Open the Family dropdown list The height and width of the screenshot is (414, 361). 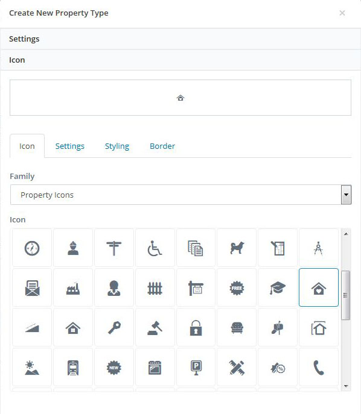click(x=180, y=195)
